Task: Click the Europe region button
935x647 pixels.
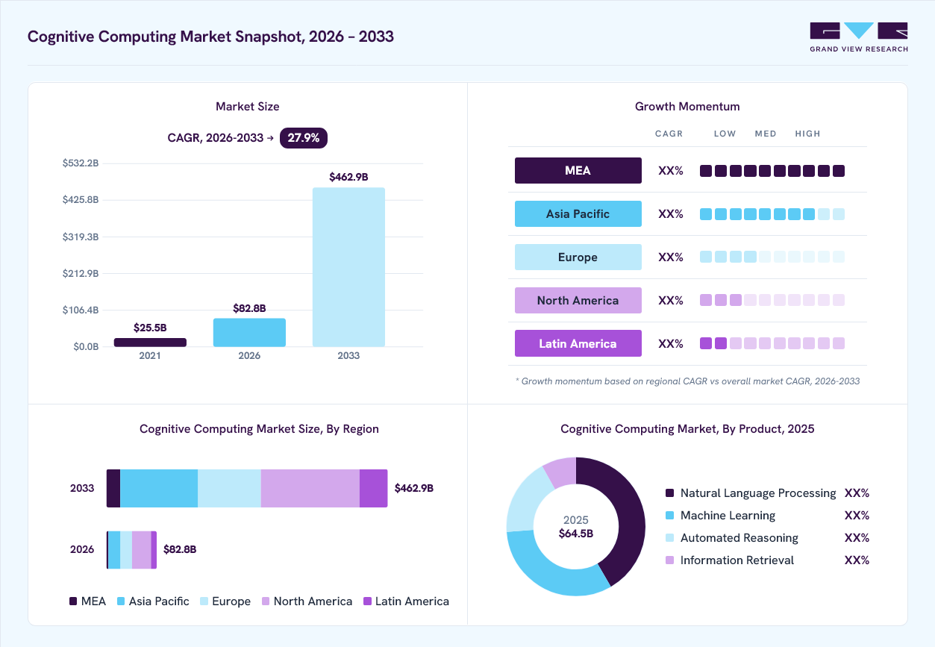Action: point(578,257)
